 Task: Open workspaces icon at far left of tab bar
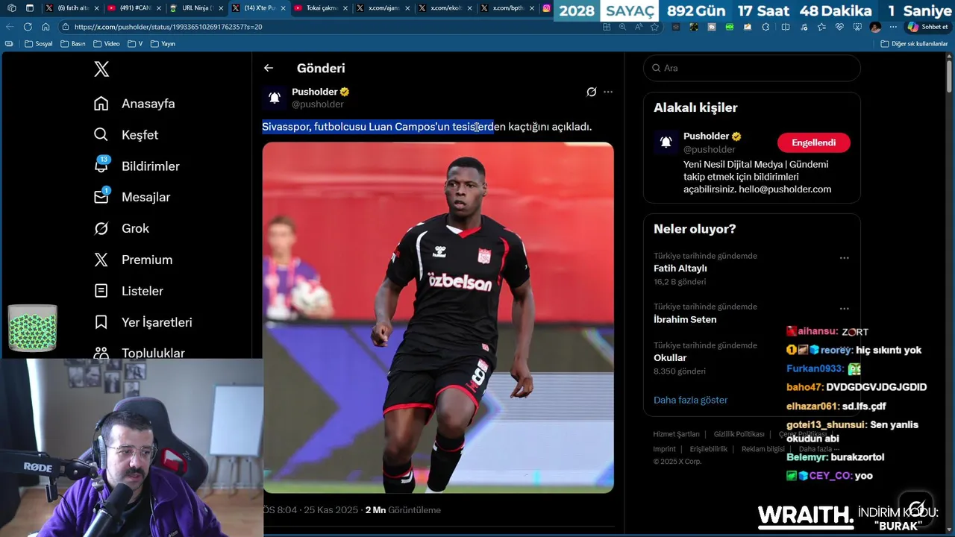tap(11, 8)
